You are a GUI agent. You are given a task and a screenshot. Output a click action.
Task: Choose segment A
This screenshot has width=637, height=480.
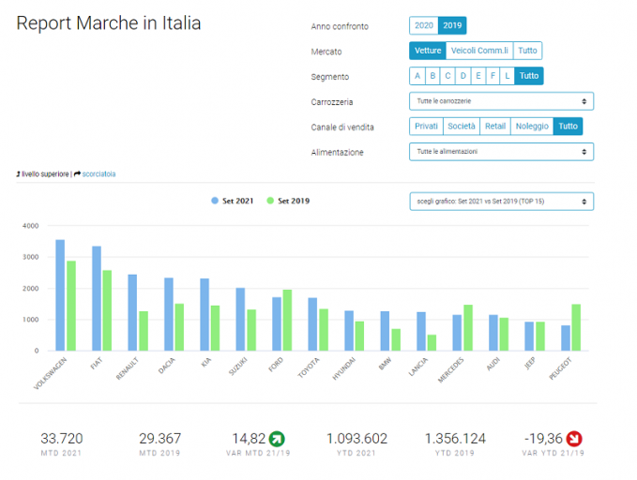pos(417,76)
